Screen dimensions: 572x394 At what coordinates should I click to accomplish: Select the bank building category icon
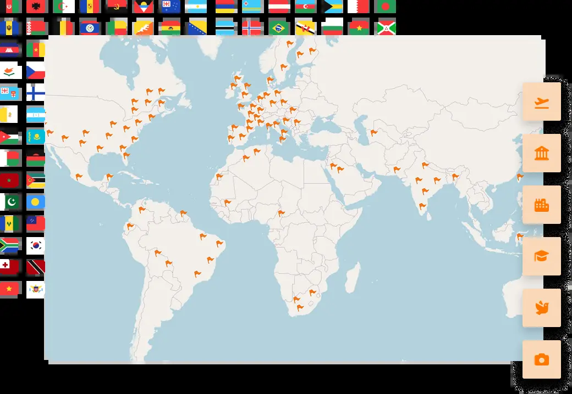(541, 153)
